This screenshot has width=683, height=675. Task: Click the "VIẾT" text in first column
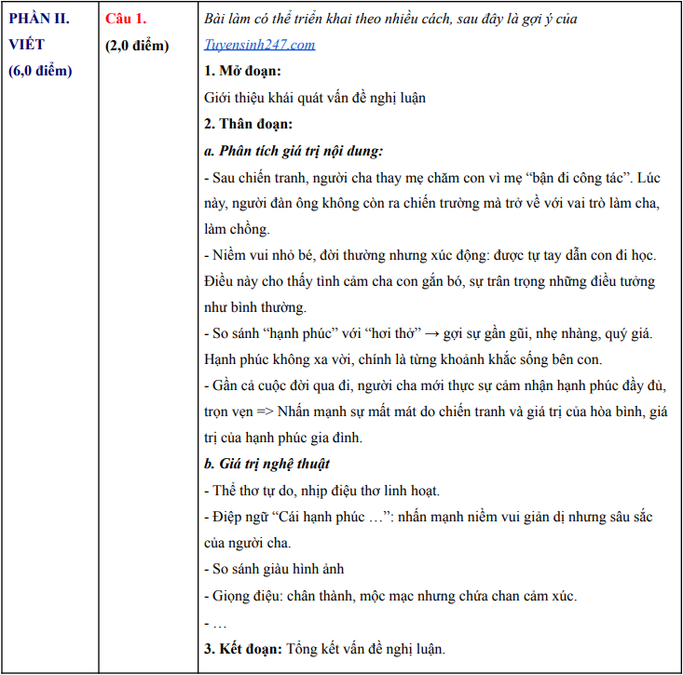[27, 45]
